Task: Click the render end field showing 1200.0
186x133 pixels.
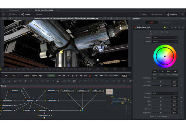Action: pos(27,75)
